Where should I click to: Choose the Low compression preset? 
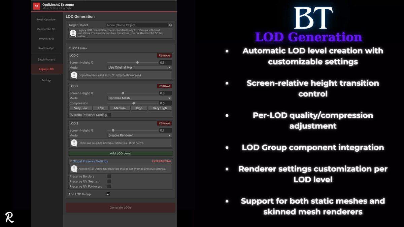pos(101,108)
